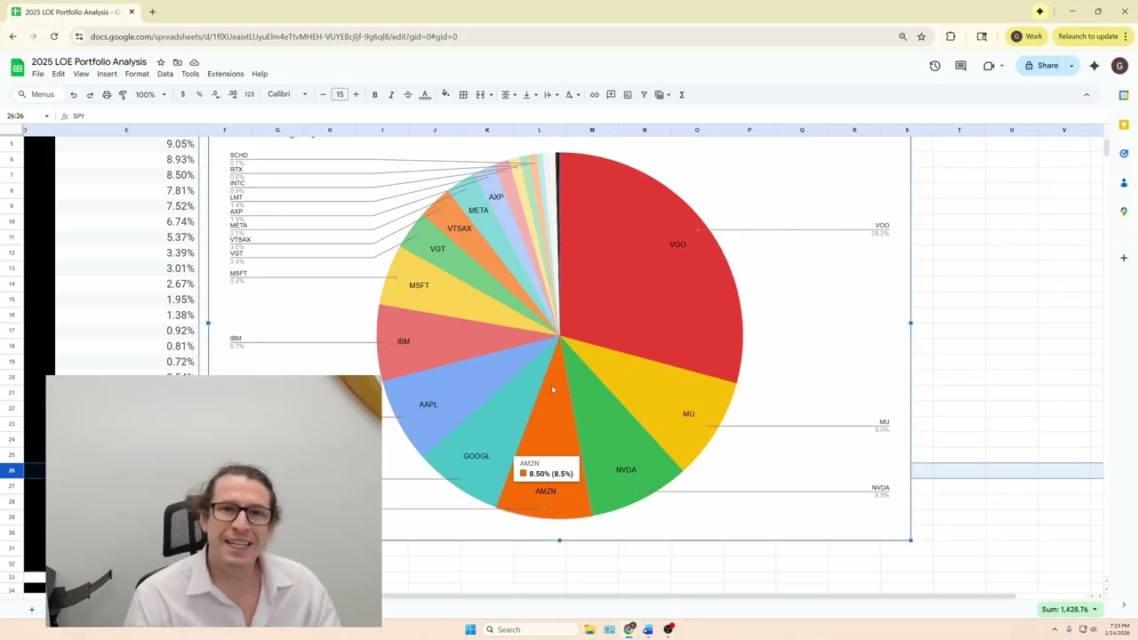This screenshot has height=640, width=1138.
Task: Star the 2025 LOE Portfolio Analysis document
Action: pos(161,62)
